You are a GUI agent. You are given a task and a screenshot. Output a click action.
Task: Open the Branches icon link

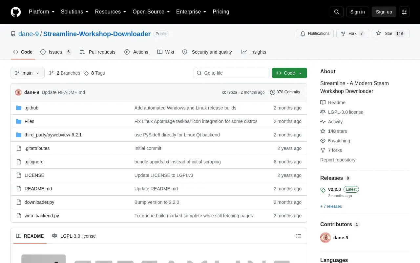click(x=52, y=73)
